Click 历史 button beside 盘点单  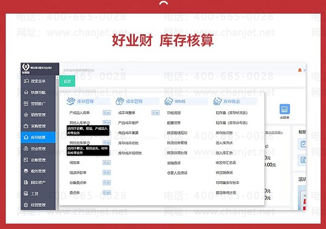pos(106,193)
